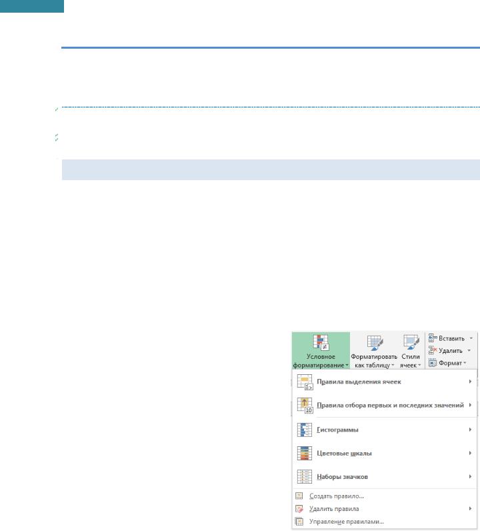Click the Наборы значков icon sets icon
Image resolution: width=480 pixels, height=531 pixels.
(304, 476)
